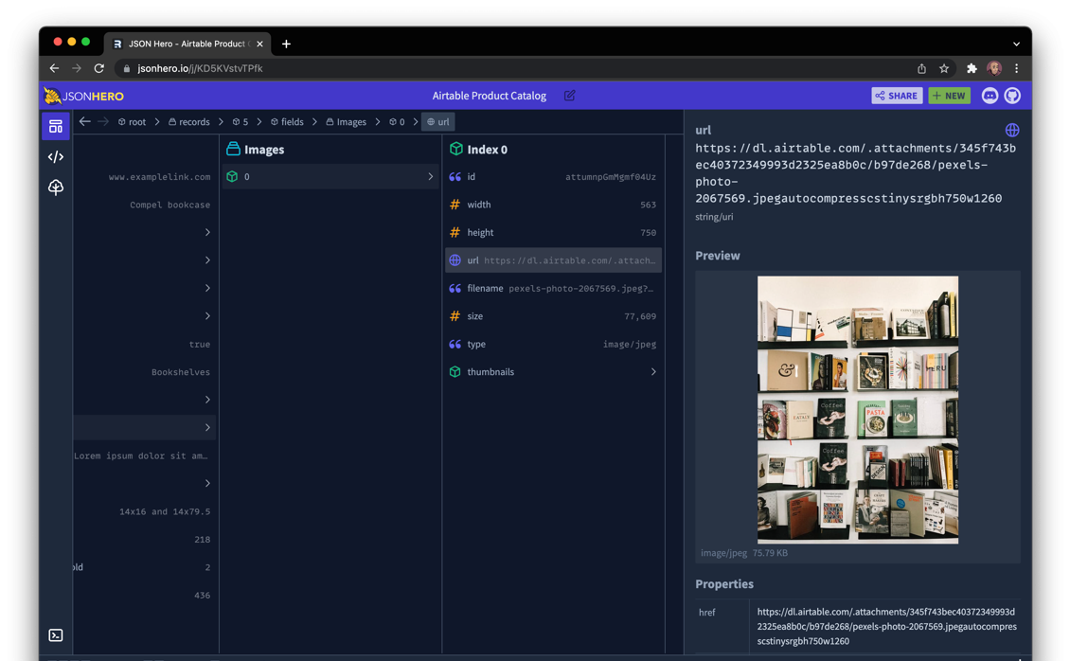Select breadcrumb index 0
This screenshot has height=661, width=1070.
click(x=397, y=121)
